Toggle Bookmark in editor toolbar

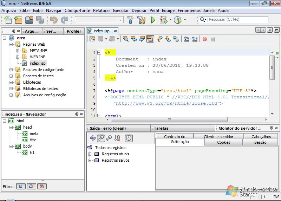click(176, 39)
